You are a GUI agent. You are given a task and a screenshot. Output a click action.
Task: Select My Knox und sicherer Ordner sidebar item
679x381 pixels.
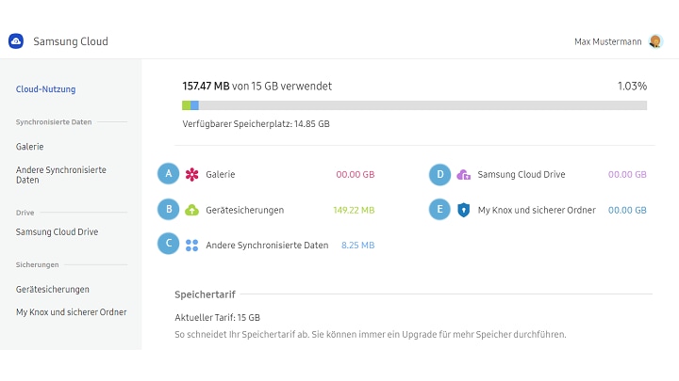(x=71, y=311)
